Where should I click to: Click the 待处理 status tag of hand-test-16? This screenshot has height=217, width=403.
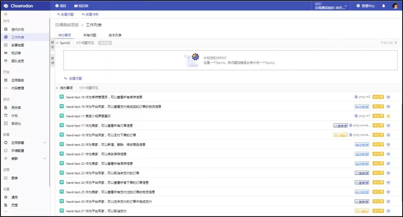click(x=378, y=97)
